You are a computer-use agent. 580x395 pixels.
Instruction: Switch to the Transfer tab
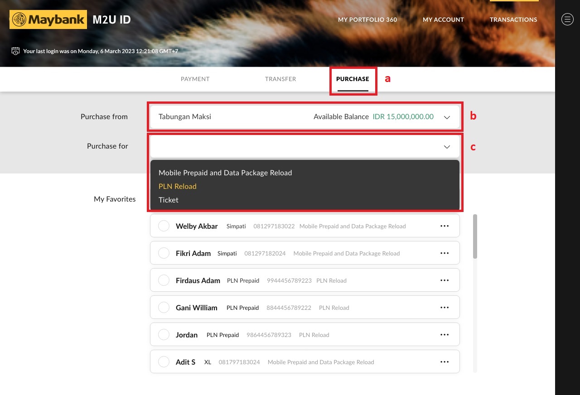click(x=280, y=79)
